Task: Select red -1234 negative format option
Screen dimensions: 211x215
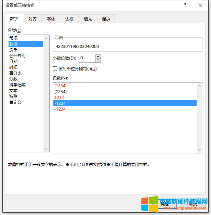Action: pos(60,109)
